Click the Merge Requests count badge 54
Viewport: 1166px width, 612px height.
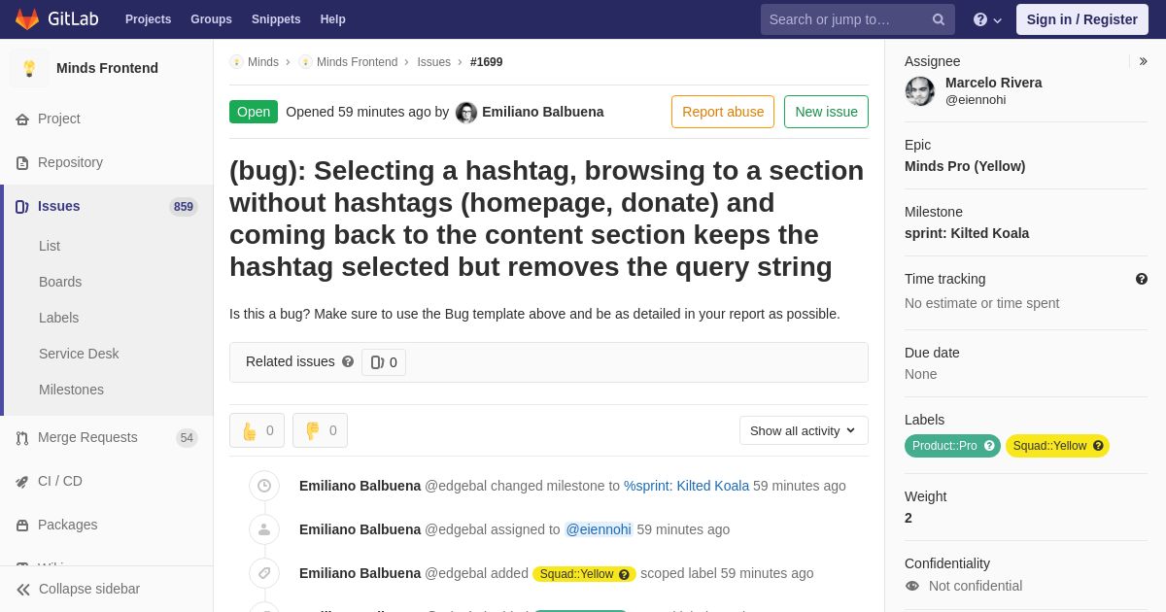(x=187, y=438)
